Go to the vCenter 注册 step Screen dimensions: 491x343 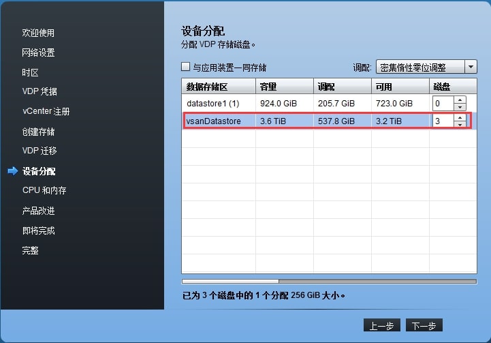point(46,111)
